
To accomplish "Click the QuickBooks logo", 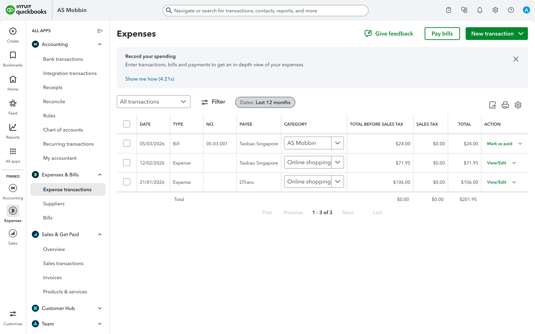I will 26,10.
